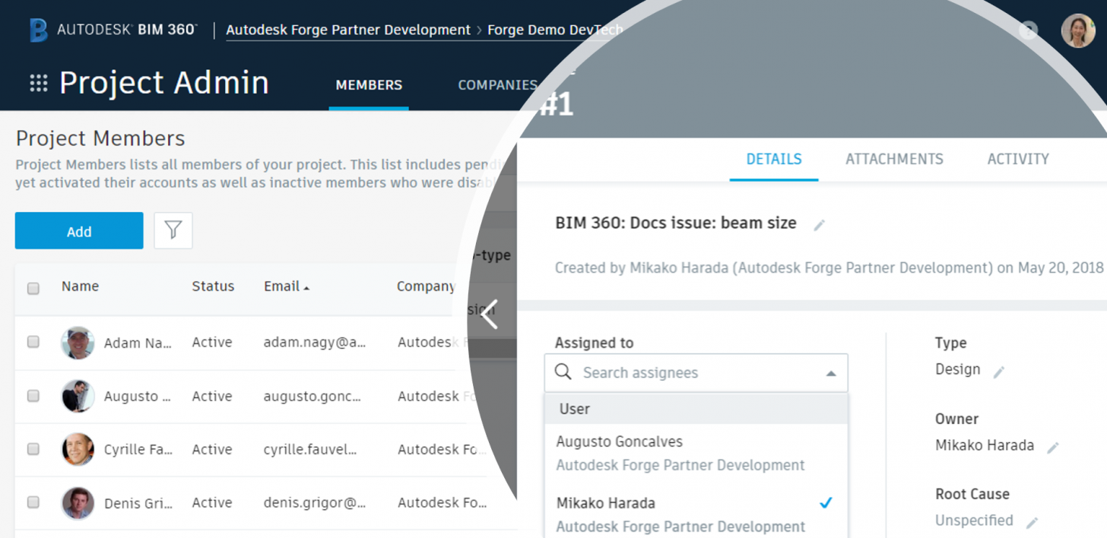Click the Project Admin title
Screen dimensions: 1107x538
[164, 83]
